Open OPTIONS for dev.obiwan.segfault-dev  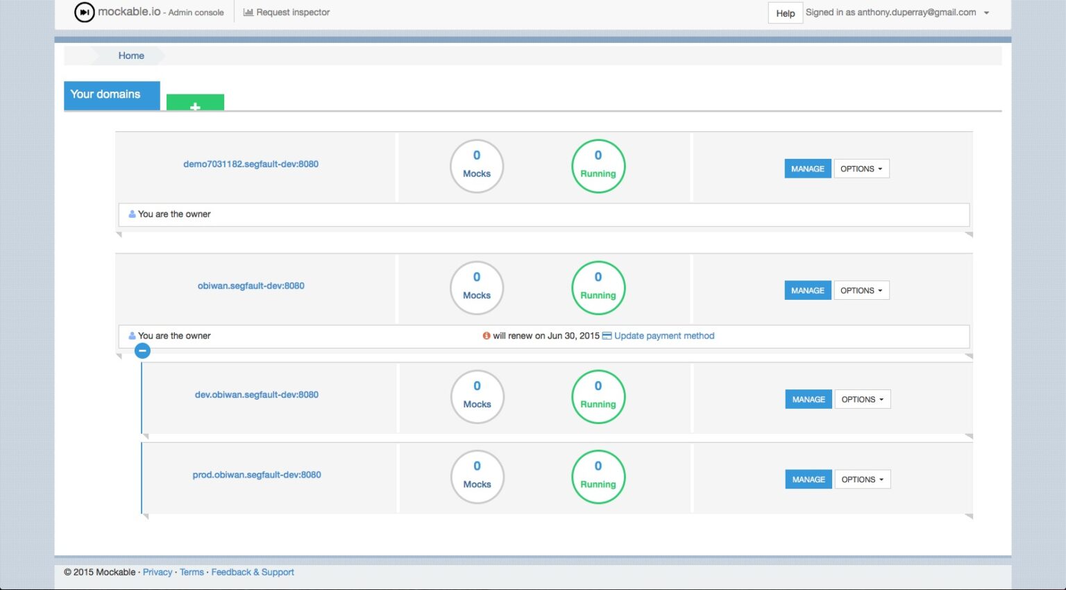(862, 399)
